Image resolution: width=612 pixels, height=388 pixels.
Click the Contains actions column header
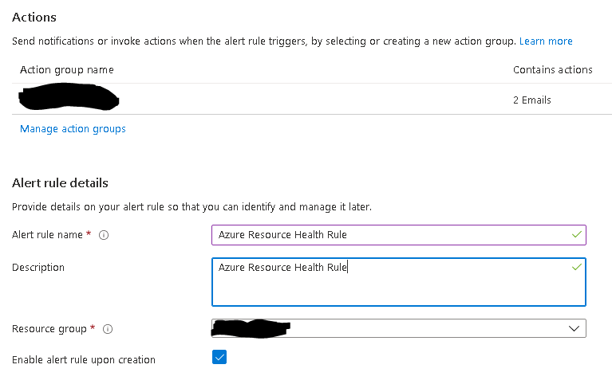point(553,70)
